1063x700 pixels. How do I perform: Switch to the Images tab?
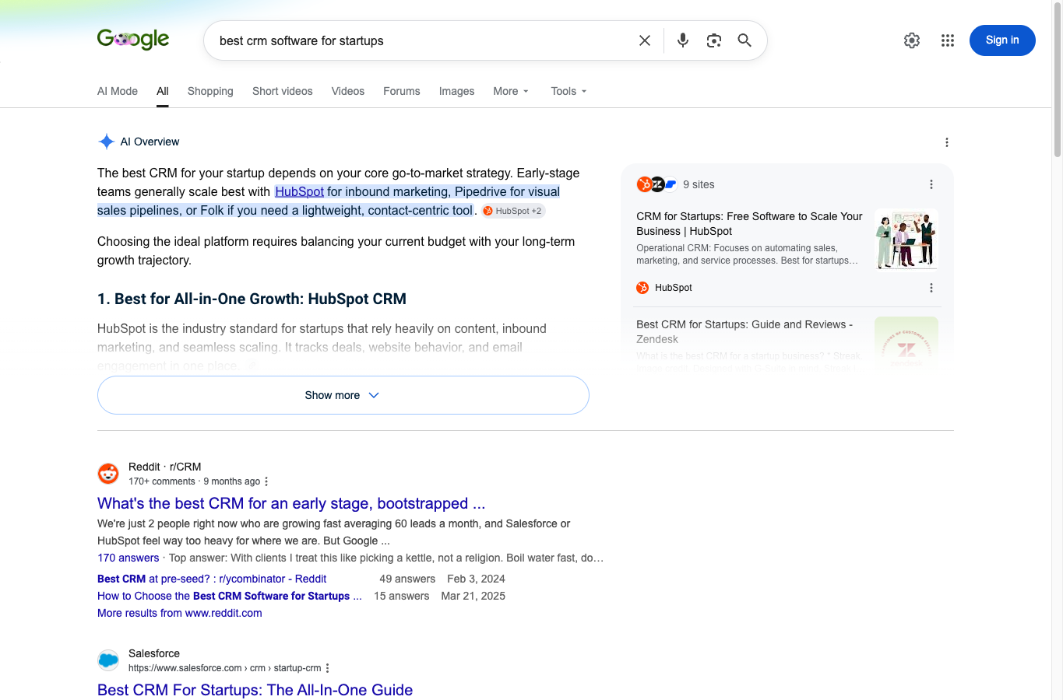(x=457, y=91)
